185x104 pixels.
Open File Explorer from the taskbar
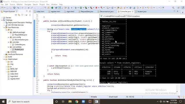click(70, 101)
